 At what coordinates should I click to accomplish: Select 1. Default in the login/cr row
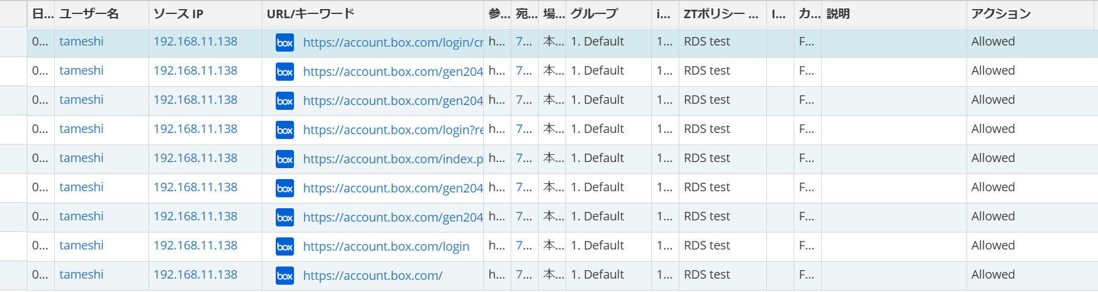(597, 41)
